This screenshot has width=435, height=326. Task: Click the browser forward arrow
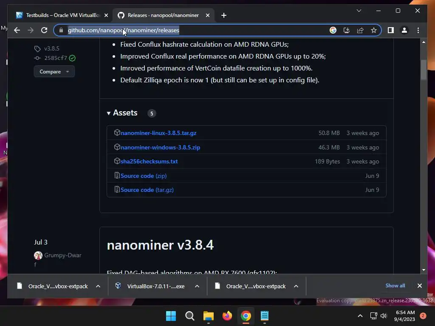(x=31, y=30)
